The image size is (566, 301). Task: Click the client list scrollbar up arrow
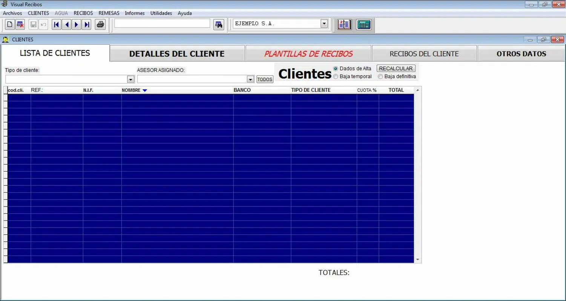coord(417,90)
